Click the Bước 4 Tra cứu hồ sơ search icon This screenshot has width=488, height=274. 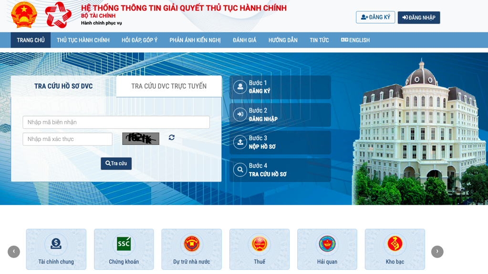tap(240, 170)
